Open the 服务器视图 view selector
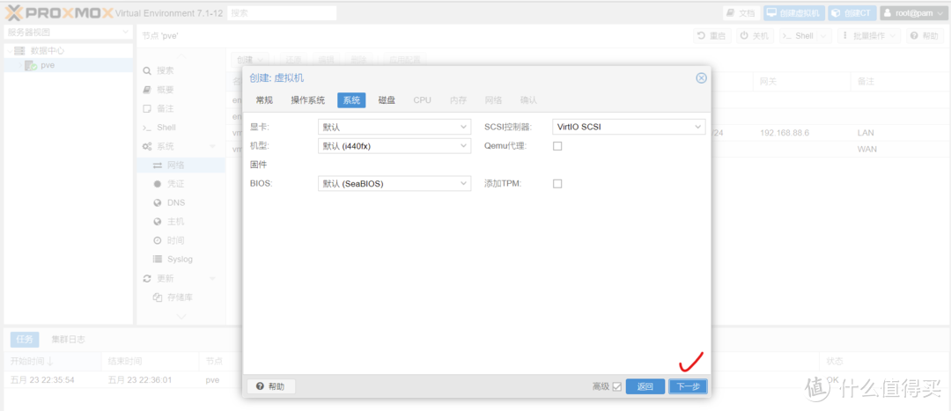Screen dimensions: 951x411 [68, 33]
